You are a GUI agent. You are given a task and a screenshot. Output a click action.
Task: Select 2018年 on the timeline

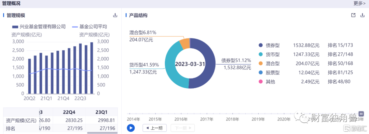232,119
